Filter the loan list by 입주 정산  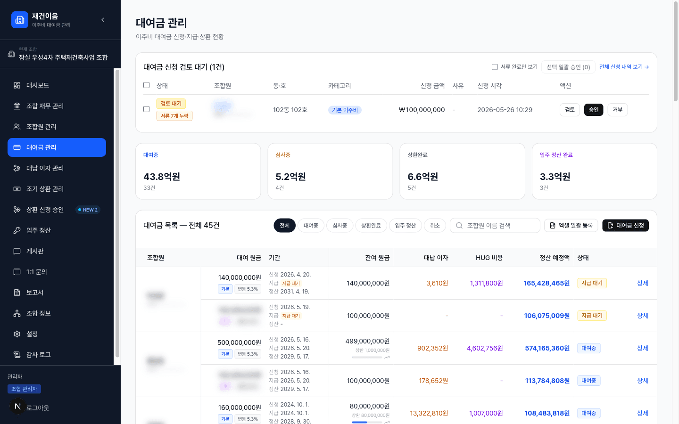pos(406,226)
